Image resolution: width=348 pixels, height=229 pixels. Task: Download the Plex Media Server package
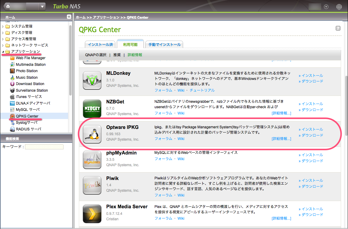point(311,215)
